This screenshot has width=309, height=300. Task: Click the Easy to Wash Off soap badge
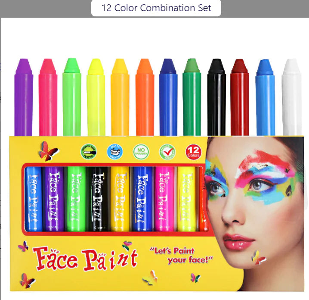click(x=115, y=152)
